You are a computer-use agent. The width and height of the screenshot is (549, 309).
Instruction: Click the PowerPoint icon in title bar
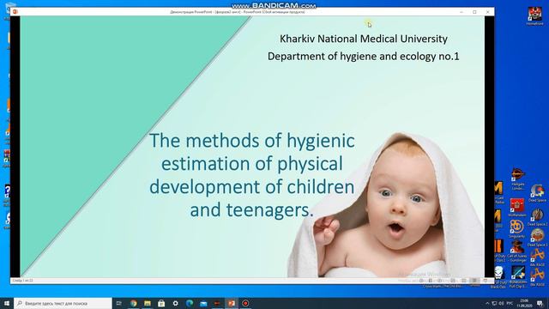[x=15, y=12]
